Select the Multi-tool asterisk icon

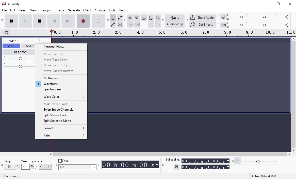point(120,25)
